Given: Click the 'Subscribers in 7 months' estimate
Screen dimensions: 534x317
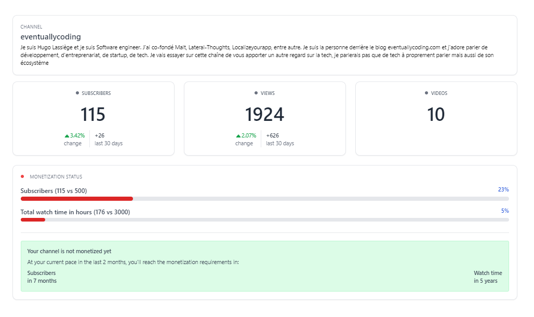Looking at the screenshot, I should click(42, 277).
